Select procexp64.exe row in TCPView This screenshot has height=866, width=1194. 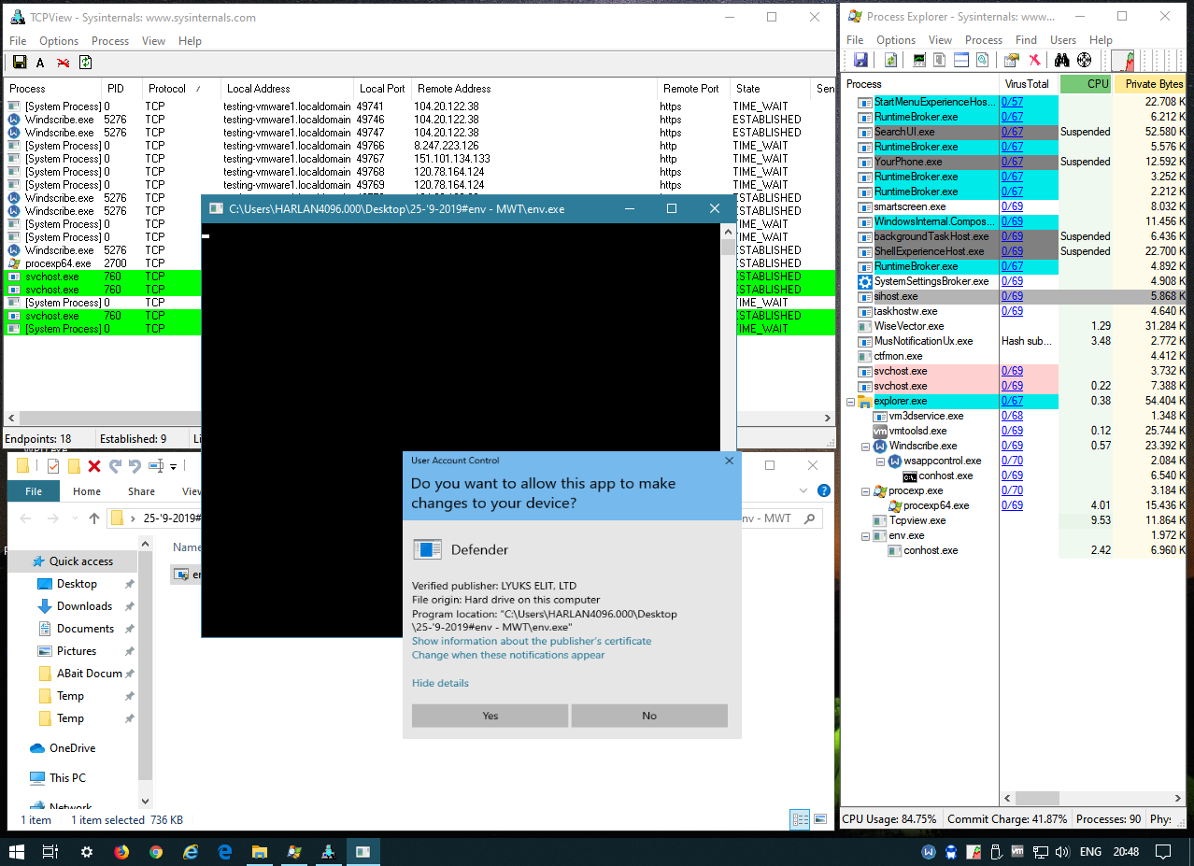(x=418, y=263)
